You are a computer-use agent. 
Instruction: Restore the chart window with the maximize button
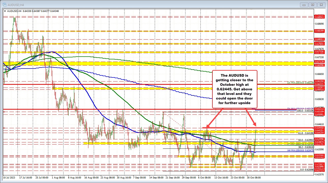tap(312, 5)
